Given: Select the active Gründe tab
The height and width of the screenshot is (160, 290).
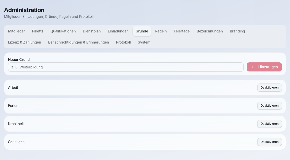Looking at the screenshot, I should (x=142, y=31).
